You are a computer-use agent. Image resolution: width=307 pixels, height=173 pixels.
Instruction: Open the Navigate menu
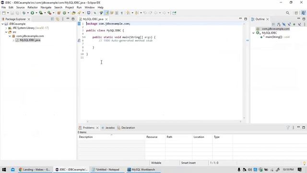(x=46, y=8)
